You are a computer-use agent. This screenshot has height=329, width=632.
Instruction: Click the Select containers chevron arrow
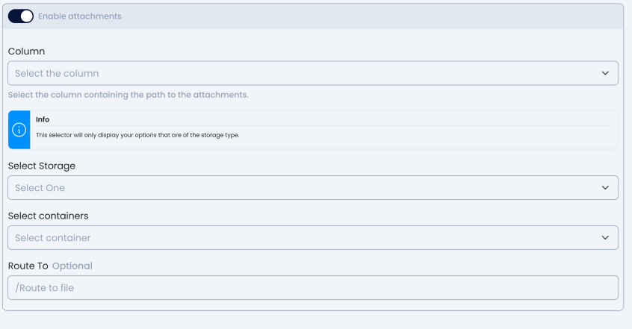click(605, 237)
